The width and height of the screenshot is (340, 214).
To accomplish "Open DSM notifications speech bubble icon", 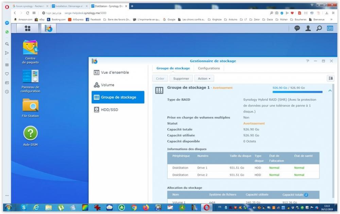I will pos(297,29).
